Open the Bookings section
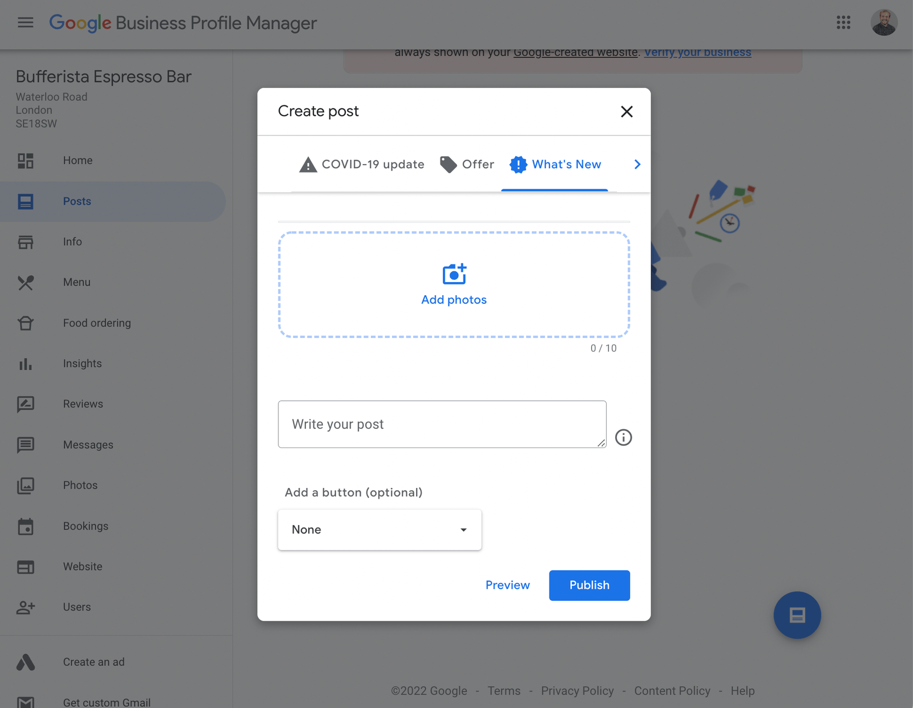This screenshot has width=913, height=708. click(x=86, y=526)
